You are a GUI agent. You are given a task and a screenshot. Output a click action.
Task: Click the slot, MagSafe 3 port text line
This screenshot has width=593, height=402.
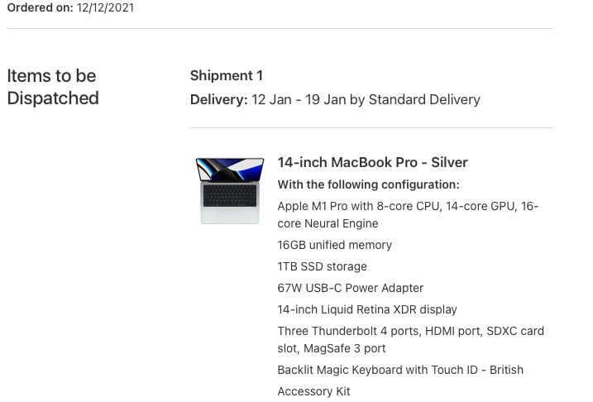pos(332,348)
